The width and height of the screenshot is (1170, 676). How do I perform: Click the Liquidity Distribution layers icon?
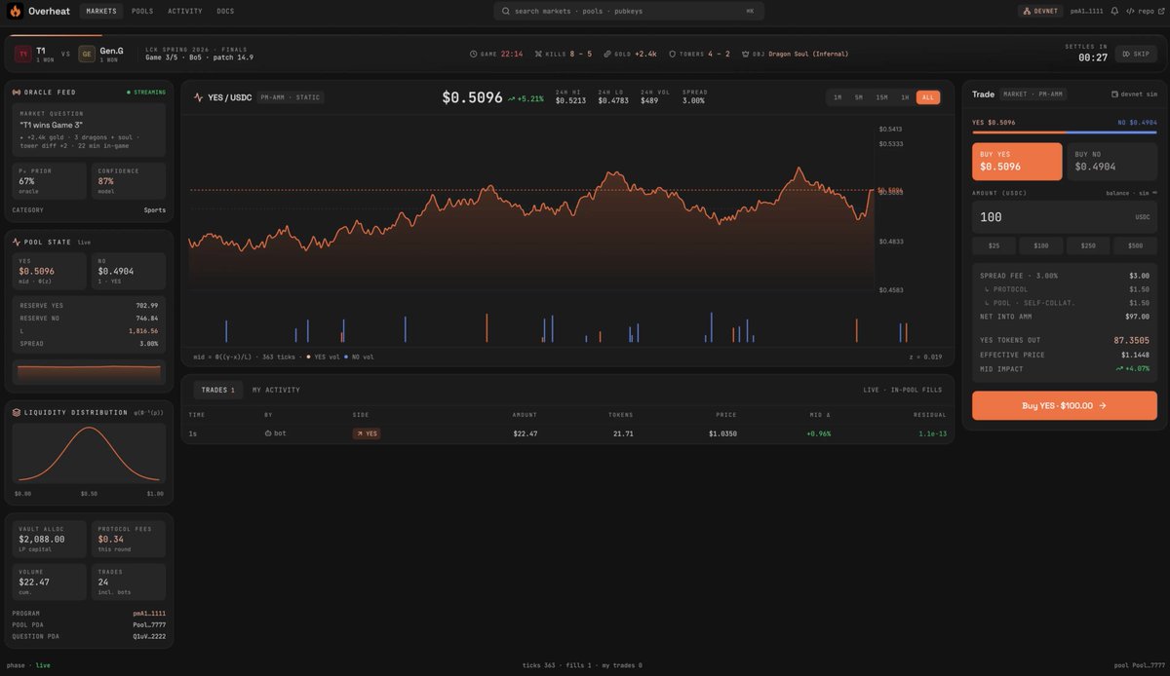pyautogui.click(x=17, y=412)
